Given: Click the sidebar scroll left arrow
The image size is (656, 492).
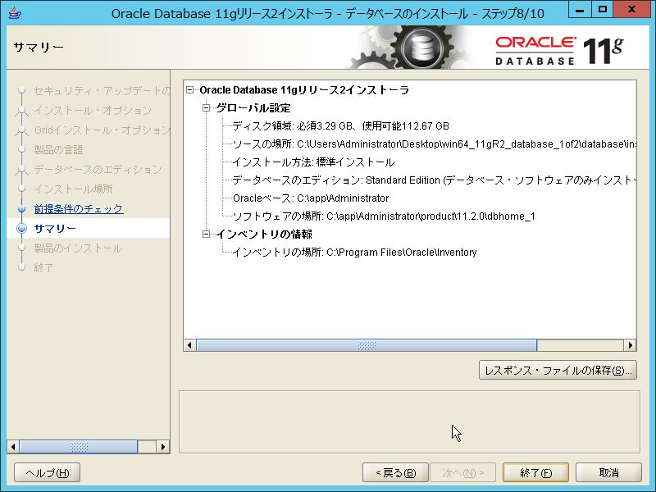Looking at the screenshot, I should pos(13,447).
